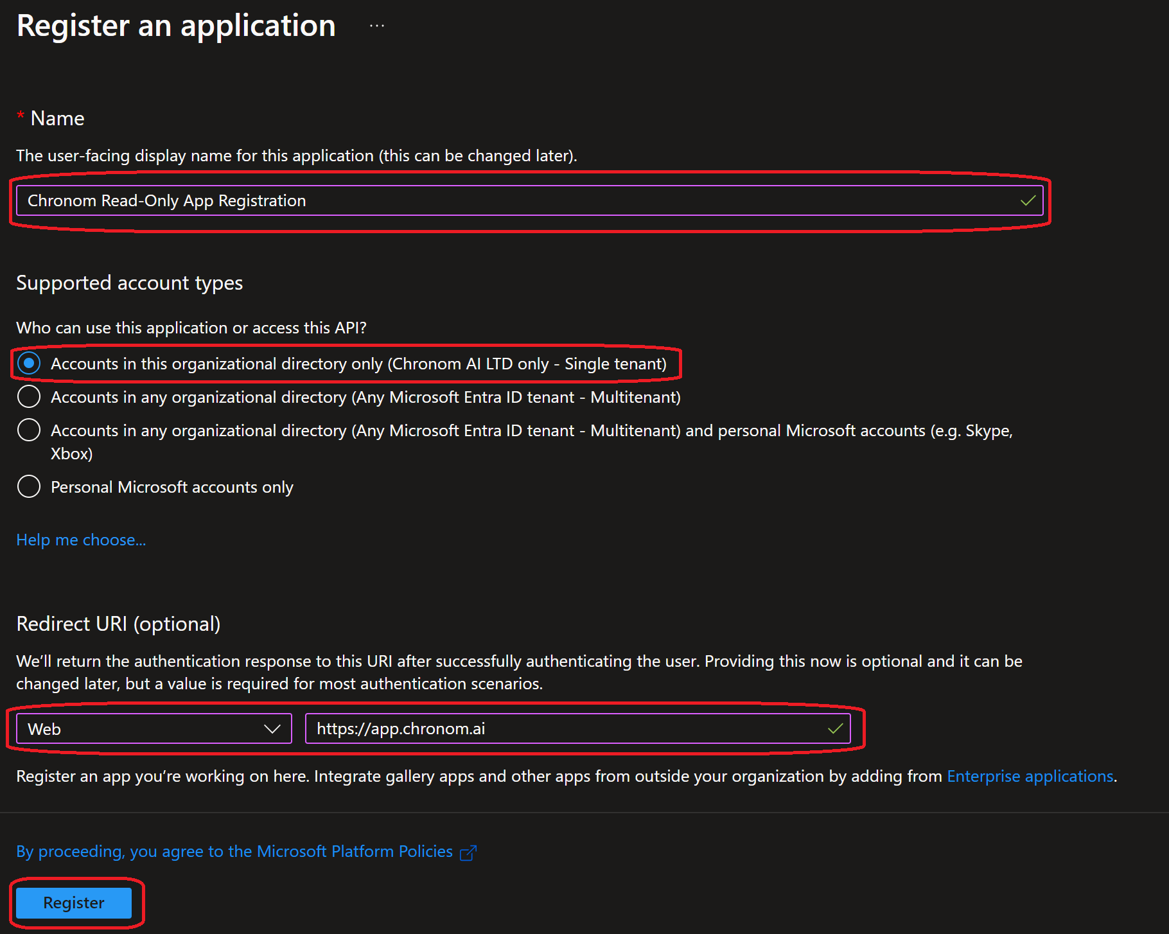Click the Register an application page title
Image resolution: width=1169 pixels, height=934 pixels.
click(176, 26)
